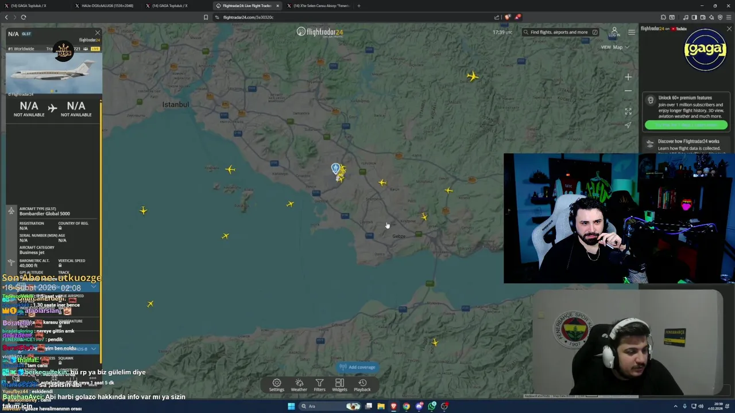Click Bombardier Global 5000 aircraft type text
This screenshot has height=413, width=735.
pos(45,213)
